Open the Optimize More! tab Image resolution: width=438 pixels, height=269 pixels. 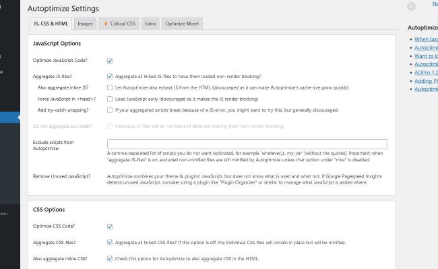[x=182, y=24]
